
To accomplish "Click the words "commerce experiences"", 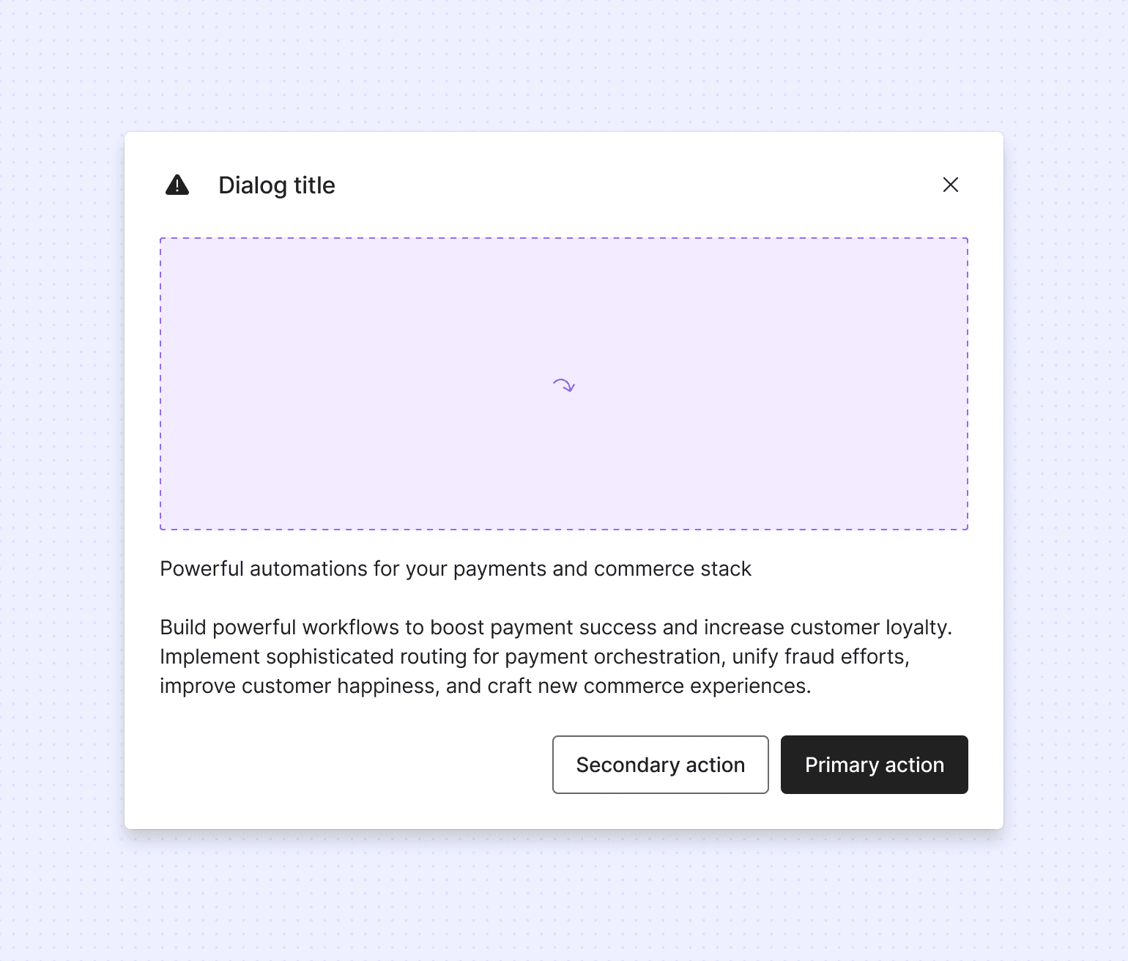I will (697, 686).
